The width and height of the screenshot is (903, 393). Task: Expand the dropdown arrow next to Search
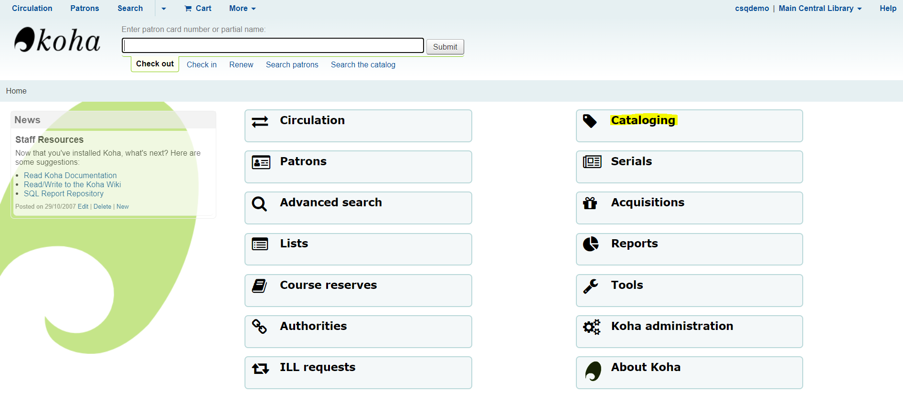(164, 9)
